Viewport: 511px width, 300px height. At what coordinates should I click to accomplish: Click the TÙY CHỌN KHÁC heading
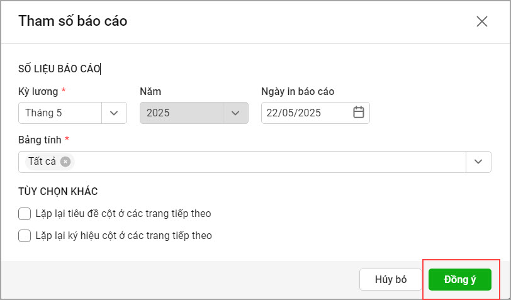coord(58,192)
